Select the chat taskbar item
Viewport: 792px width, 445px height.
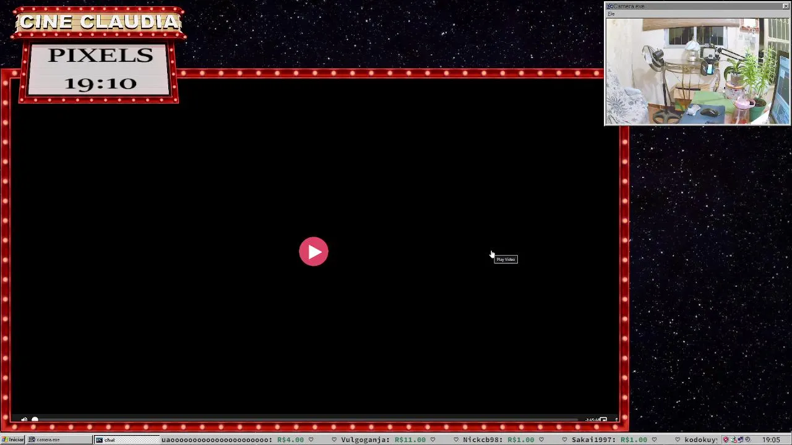126,439
